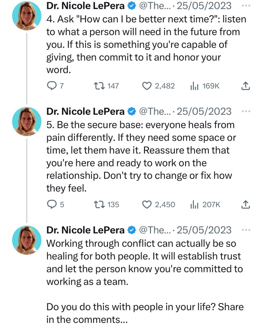Open Dr. Nicole LePera's name on first tweet
This screenshot has width=264, height=327.
coord(85,6)
